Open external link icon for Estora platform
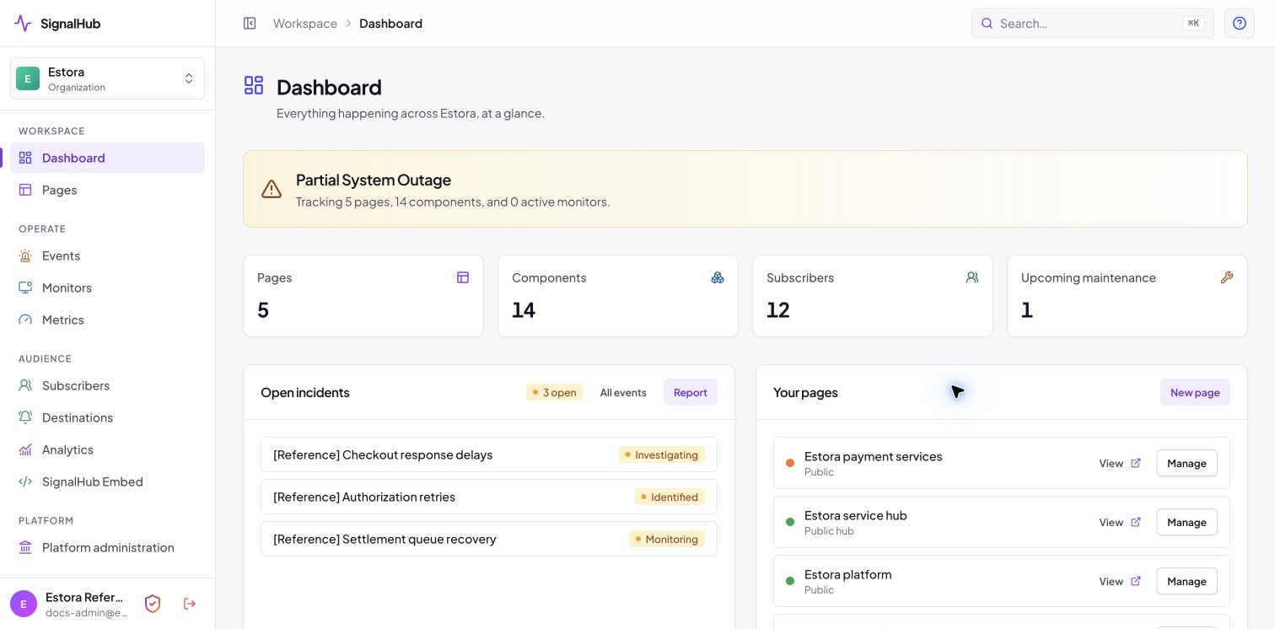Screen dimensions: 1275x629 point(1136,581)
